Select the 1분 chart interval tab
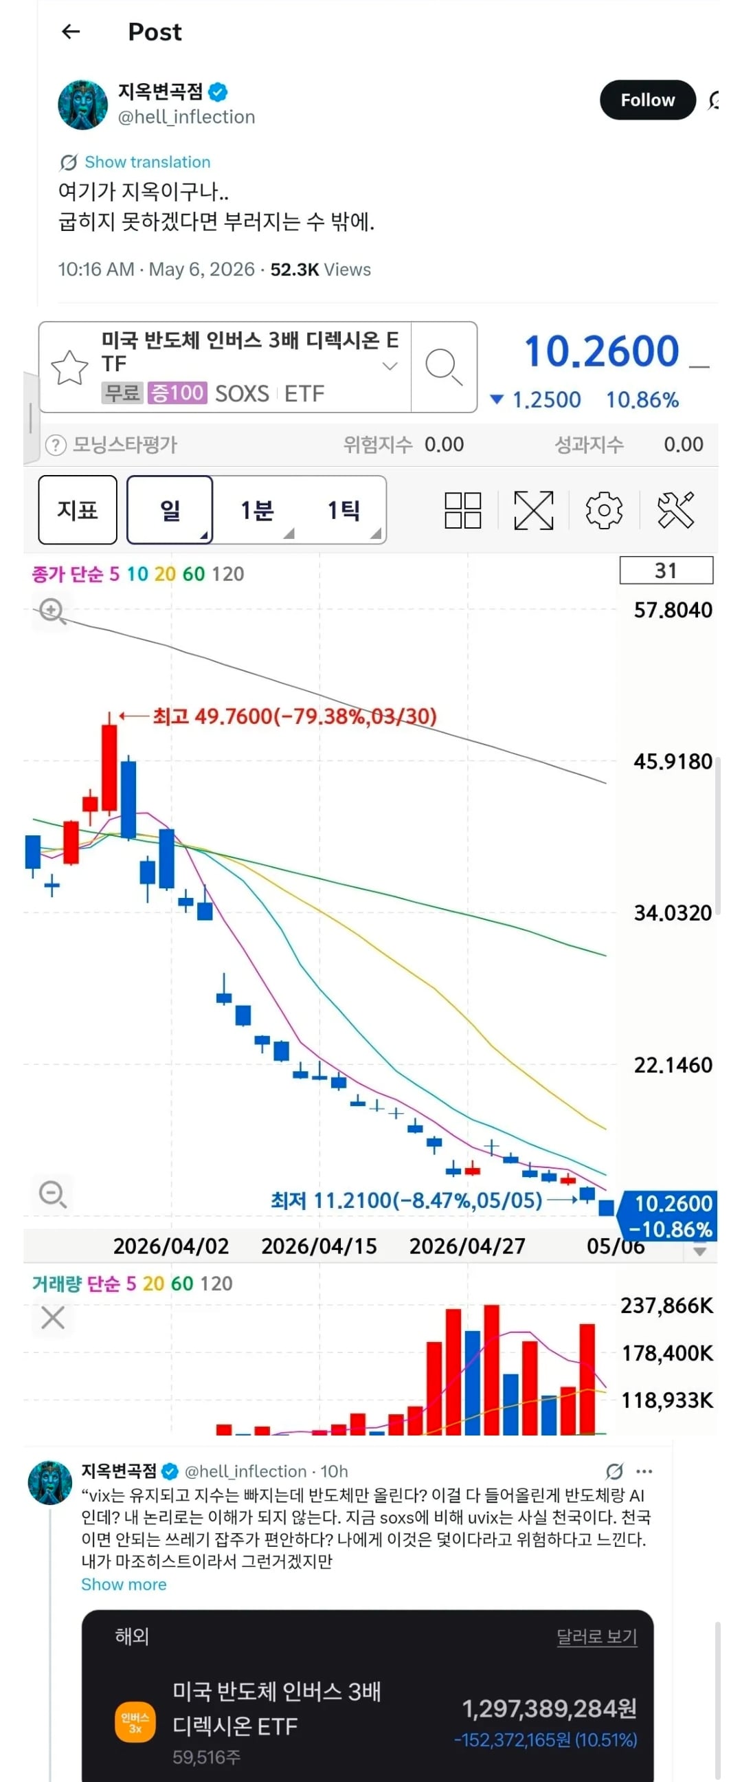This screenshot has width=742, height=1782. pos(256,510)
